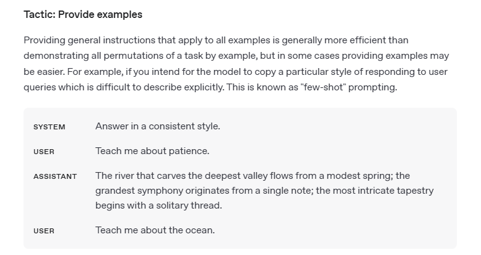Click the line starting "The river that carves"
The image size is (481, 255).
pyautogui.click(x=252, y=176)
